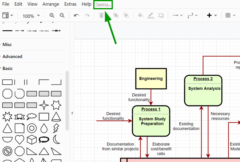Open the Table grid dropdown
Screen dimensions: 240x162
230,15
